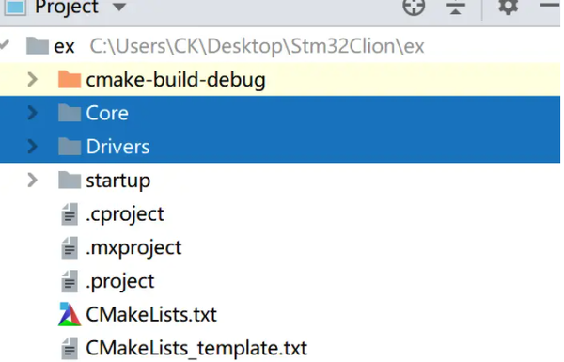Click the orange cmake-build-debug folder icon
564x362 pixels.
pos(69,79)
